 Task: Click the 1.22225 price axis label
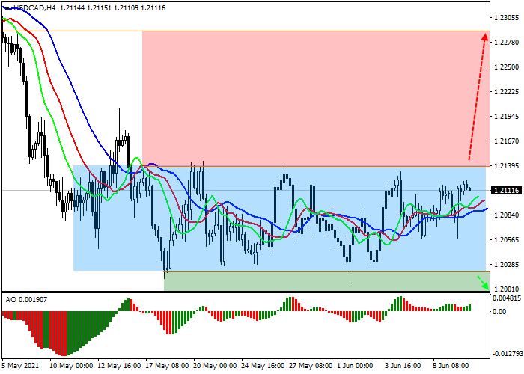click(x=507, y=92)
